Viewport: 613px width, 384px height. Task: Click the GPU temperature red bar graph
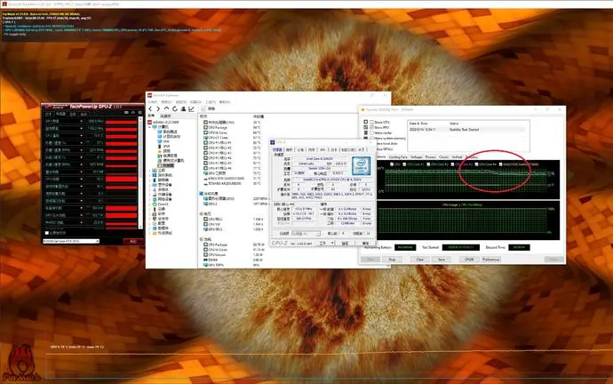pyautogui.click(x=121, y=136)
